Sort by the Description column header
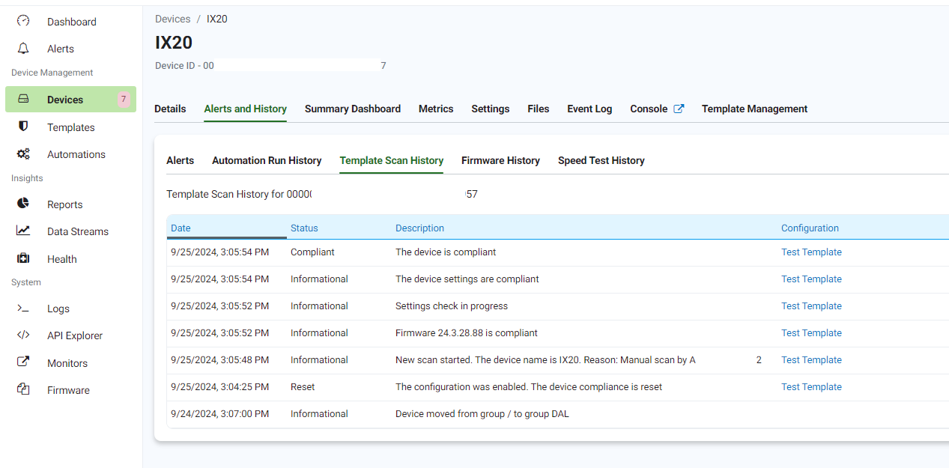Screen dimensions: 949x468 point(420,228)
